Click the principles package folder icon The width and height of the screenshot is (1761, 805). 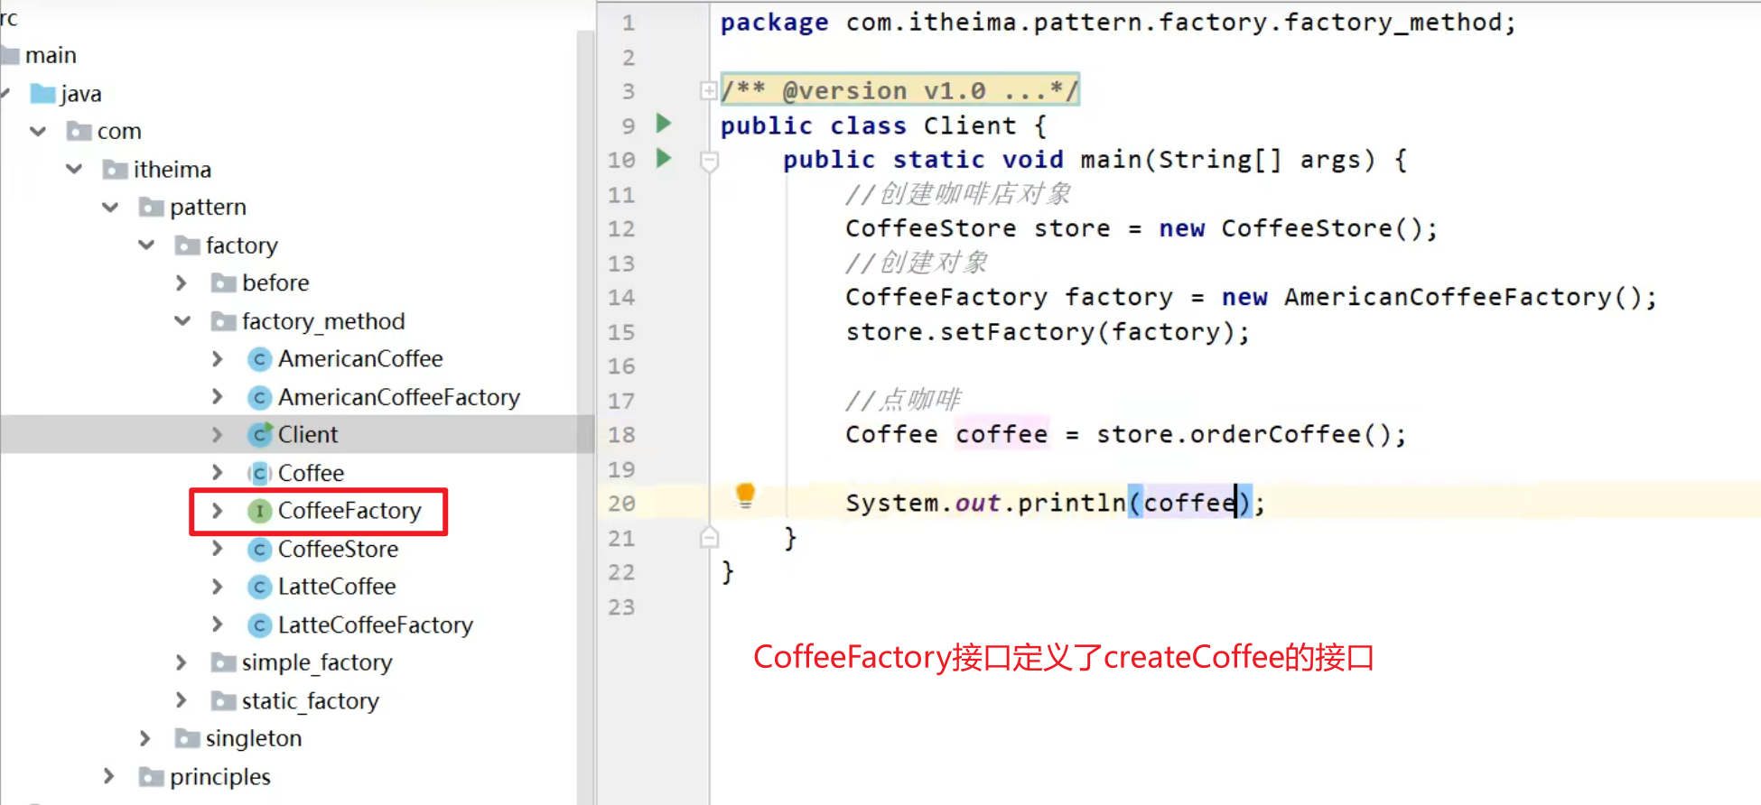coord(152,776)
